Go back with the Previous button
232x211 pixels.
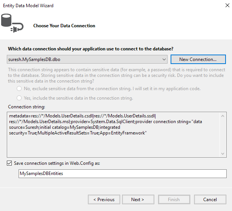tap(104, 200)
